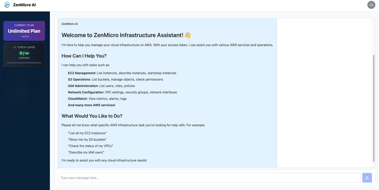The width and height of the screenshot is (379, 190).
Task: Click "Check the status of my VPCs" example
Action: (90, 146)
